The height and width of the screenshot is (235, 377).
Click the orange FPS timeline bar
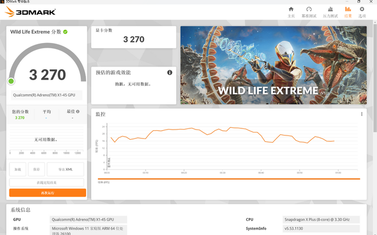(x=229, y=179)
